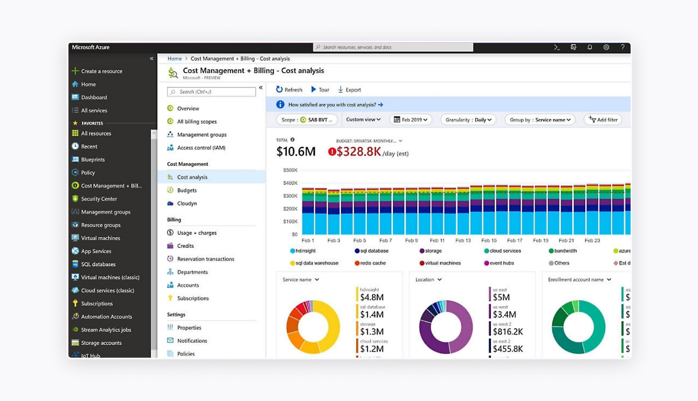
Task: Click the Storage accounts icon
Action: 75,342
